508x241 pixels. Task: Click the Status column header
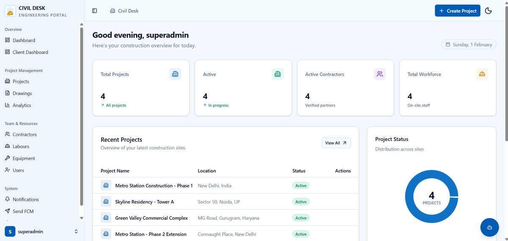(x=299, y=171)
